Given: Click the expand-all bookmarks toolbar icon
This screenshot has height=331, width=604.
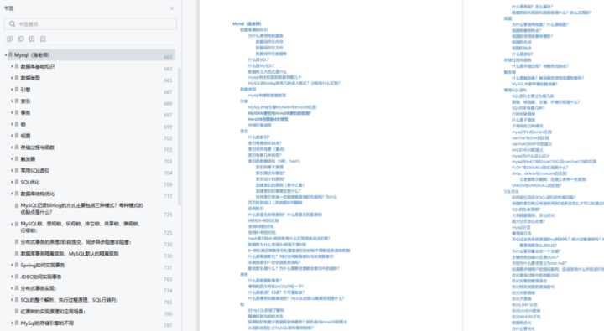Looking at the screenshot, I should (9, 39).
